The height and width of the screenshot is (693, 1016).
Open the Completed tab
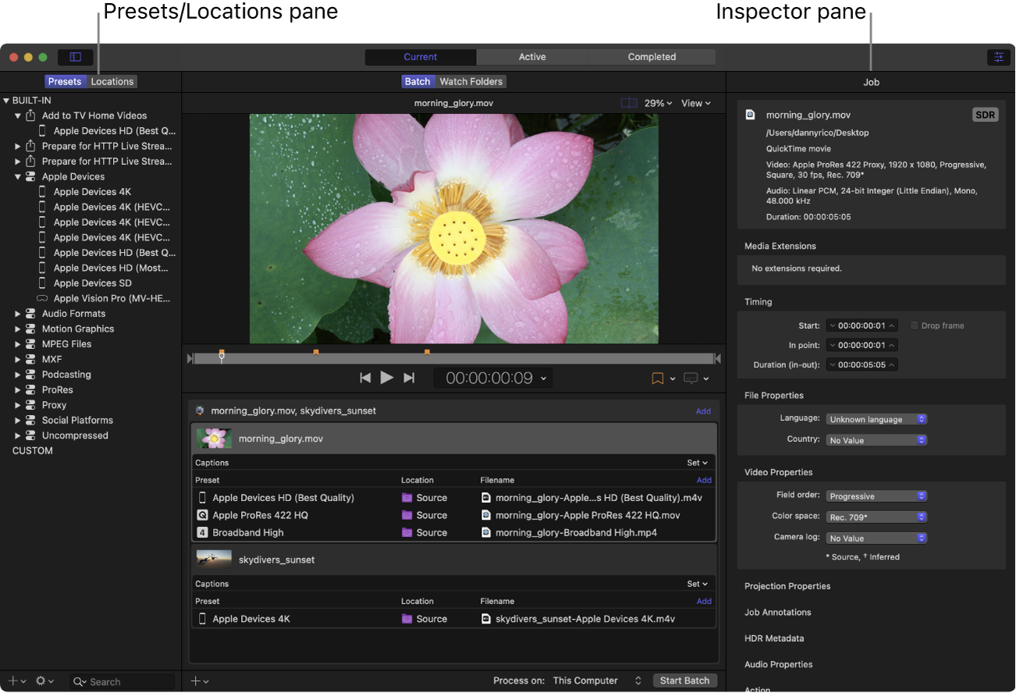652,57
